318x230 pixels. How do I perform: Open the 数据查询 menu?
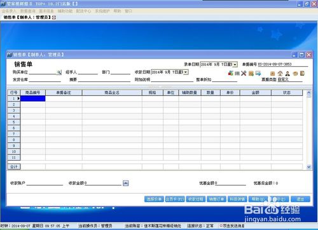point(27,11)
